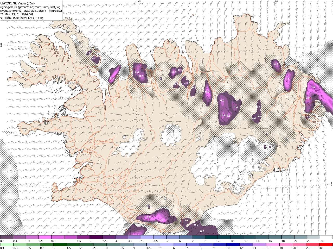333x250 pixels.
Task: Click the white 30 swatch in snow legend
Action: (x=326, y=237)
